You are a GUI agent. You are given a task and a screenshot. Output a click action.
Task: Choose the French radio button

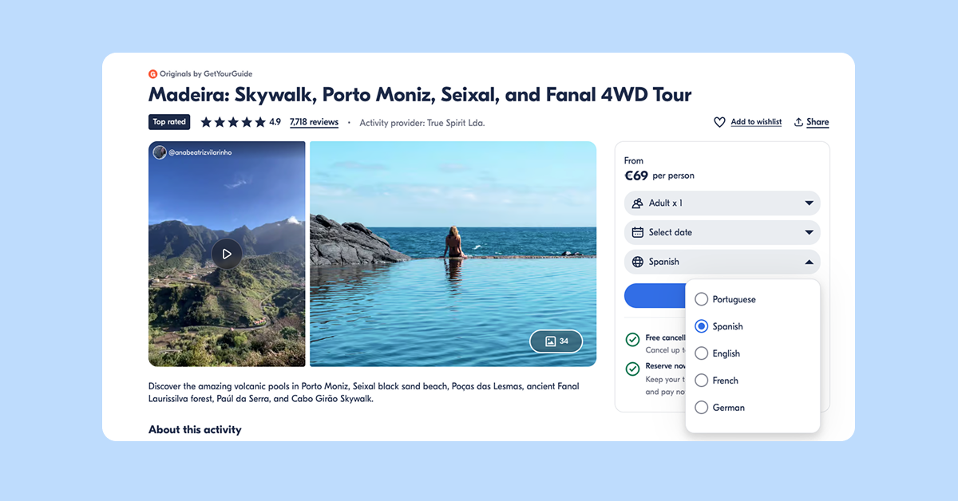point(702,381)
